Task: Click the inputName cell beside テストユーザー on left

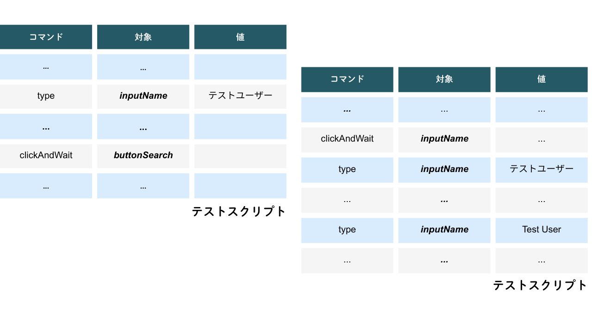Action: tap(143, 96)
